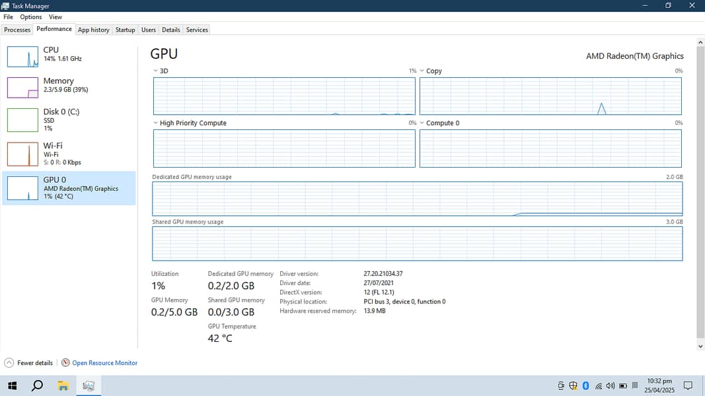Click the Task Manager taskbar icon
This screenshot has width=705, height=396.
pos(89,385)
